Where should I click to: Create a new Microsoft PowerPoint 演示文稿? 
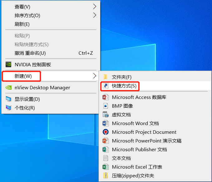[147, 141]
